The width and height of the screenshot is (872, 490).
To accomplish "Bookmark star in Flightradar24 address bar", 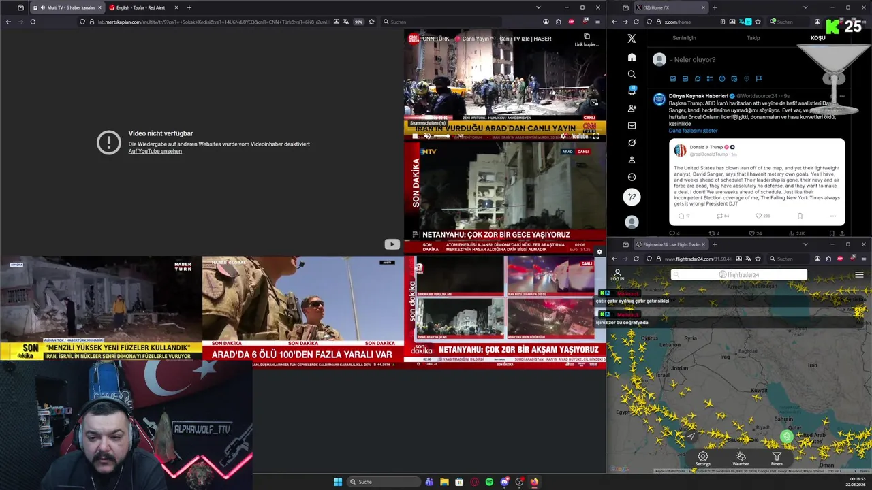I will (759, 259).
